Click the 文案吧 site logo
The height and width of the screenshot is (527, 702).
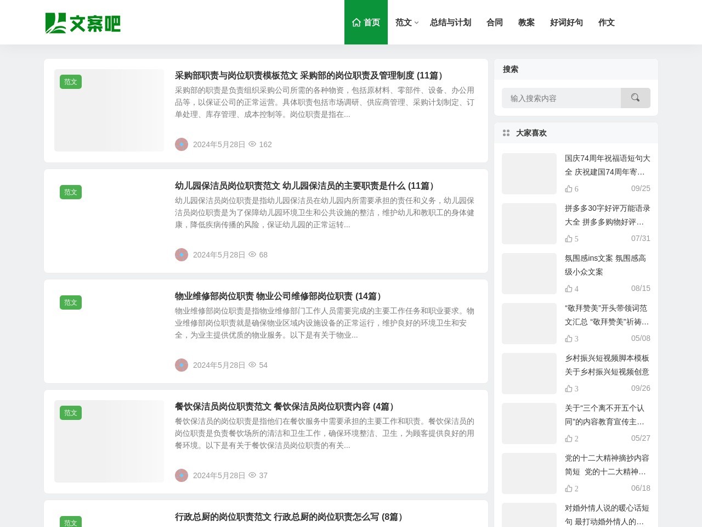[83, 23]
